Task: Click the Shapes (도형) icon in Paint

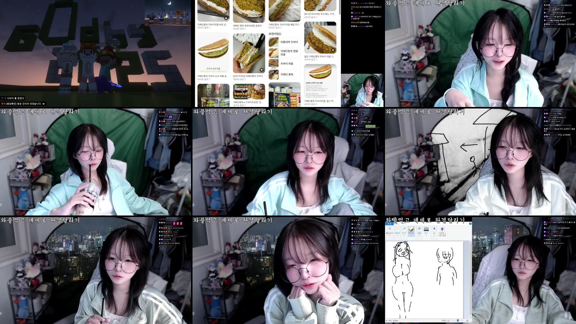Action: [419, 228]
